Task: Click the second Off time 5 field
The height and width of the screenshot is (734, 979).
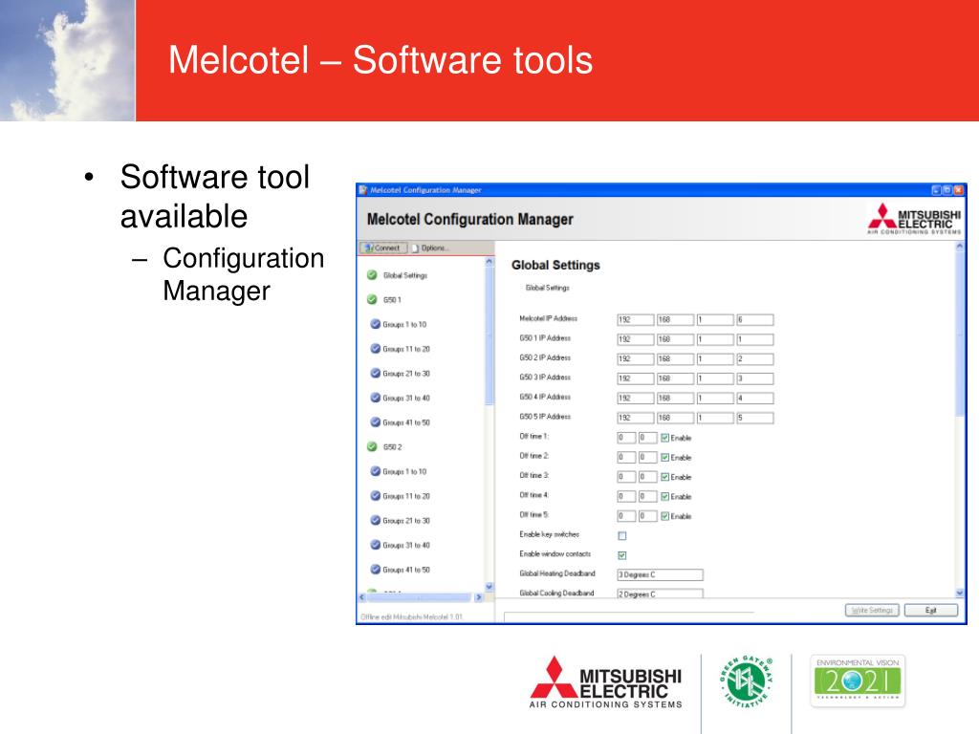Action: (x=647, y=517)
